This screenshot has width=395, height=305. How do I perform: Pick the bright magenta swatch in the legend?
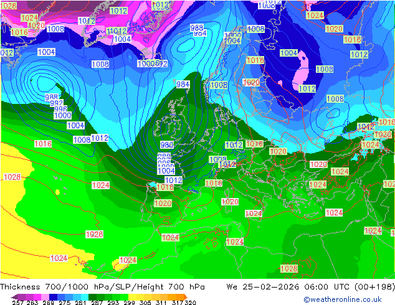pos(37,297)
